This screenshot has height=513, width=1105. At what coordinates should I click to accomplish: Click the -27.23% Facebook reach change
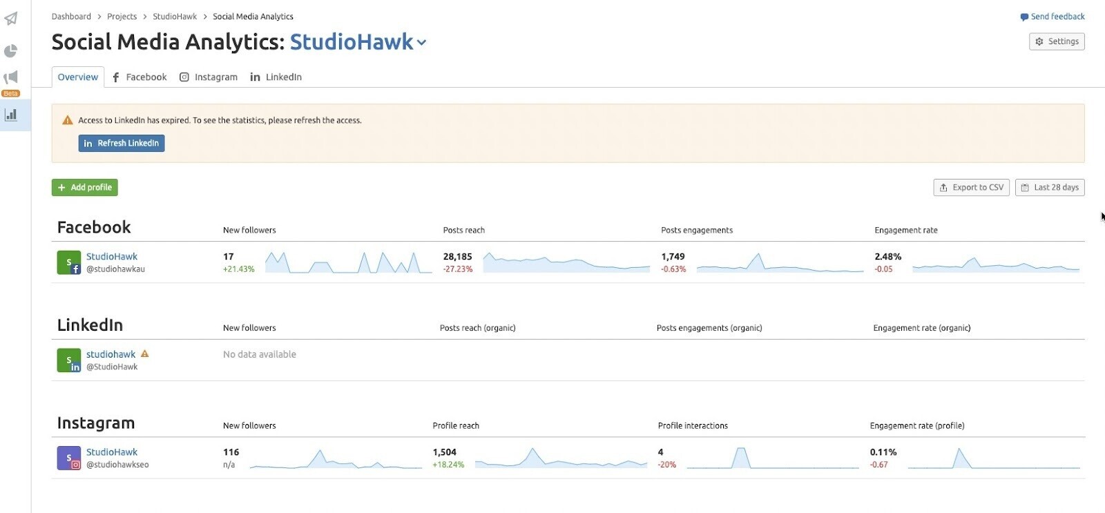(x=458, y=269)
